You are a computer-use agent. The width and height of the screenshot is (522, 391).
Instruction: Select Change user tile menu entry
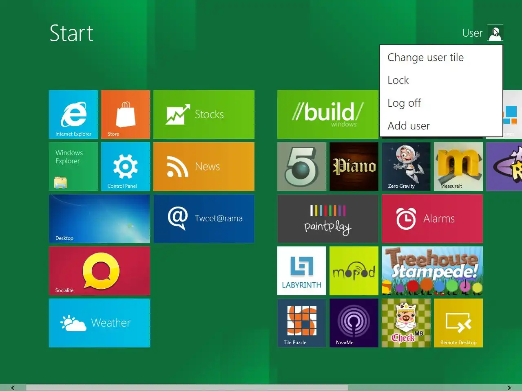coord(441,57)
